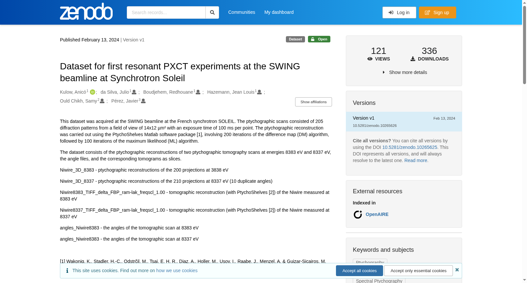Open the Communities menu item
Screen dimensions: 527x283
tap(242, 12)
